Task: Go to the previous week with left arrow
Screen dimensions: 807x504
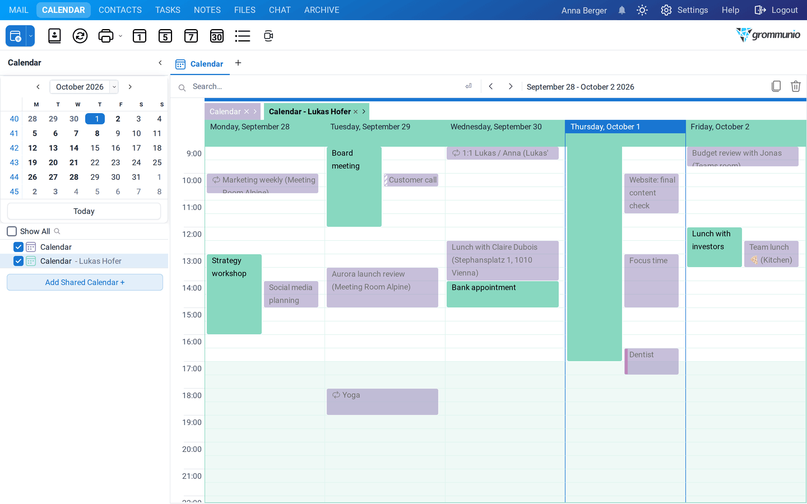Action: [x=491, y=86]
